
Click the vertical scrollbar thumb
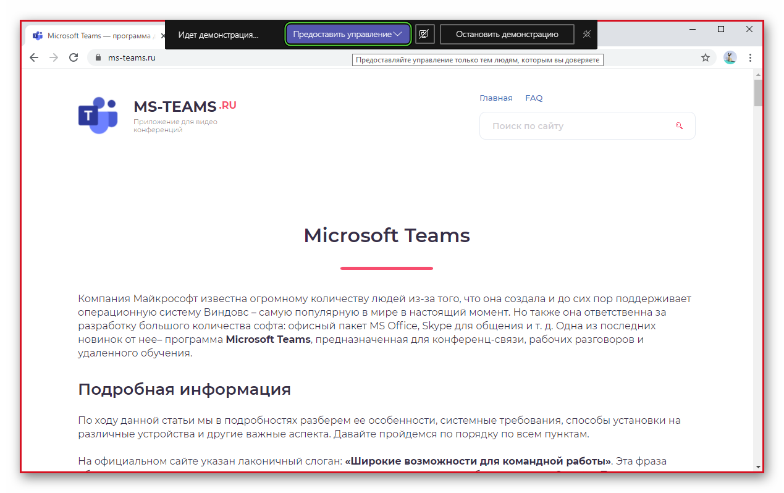tap(758, 93)
